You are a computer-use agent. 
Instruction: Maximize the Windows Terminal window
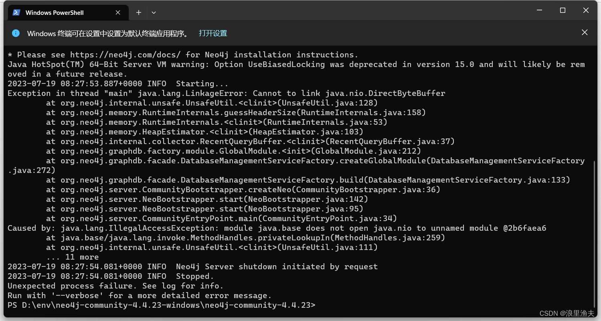pyautogui.click(x=563, y=10)
